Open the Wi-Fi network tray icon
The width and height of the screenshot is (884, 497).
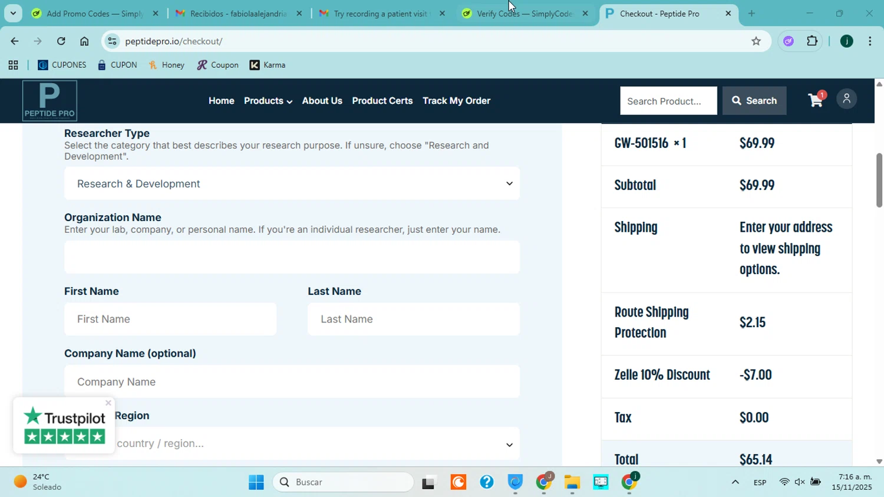coord(784,482)
